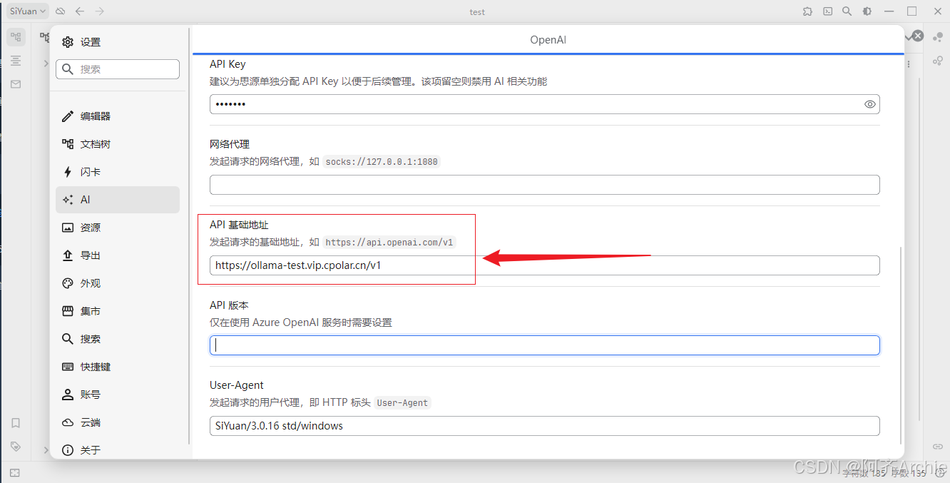Viewport: 950px width, 483px height.
Task: Open the 关于 settings section
Action: tap(118, 449)
